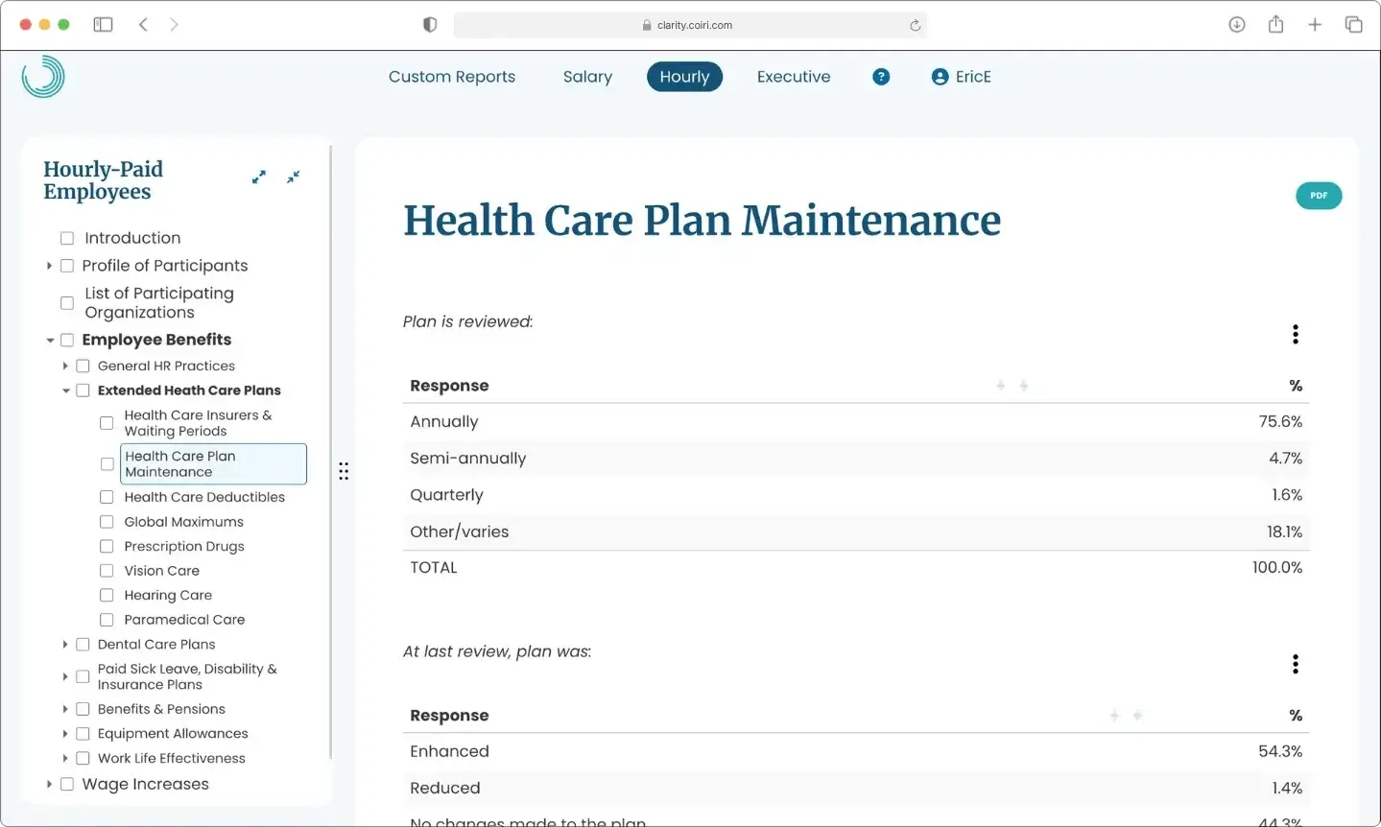Viewport: 1381px width, 827px height.
Task: Collapse all sections using the inward arrows icon
Action: (293, 177)
